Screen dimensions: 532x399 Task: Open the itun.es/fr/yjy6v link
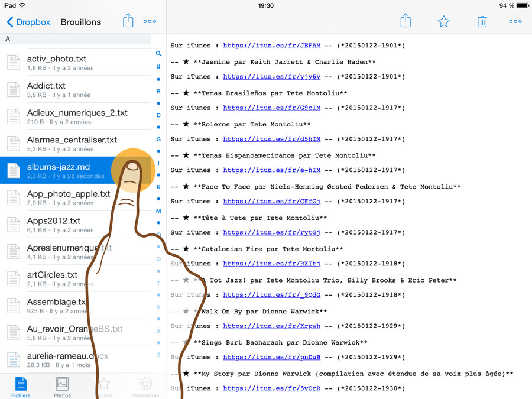(271, 77)
